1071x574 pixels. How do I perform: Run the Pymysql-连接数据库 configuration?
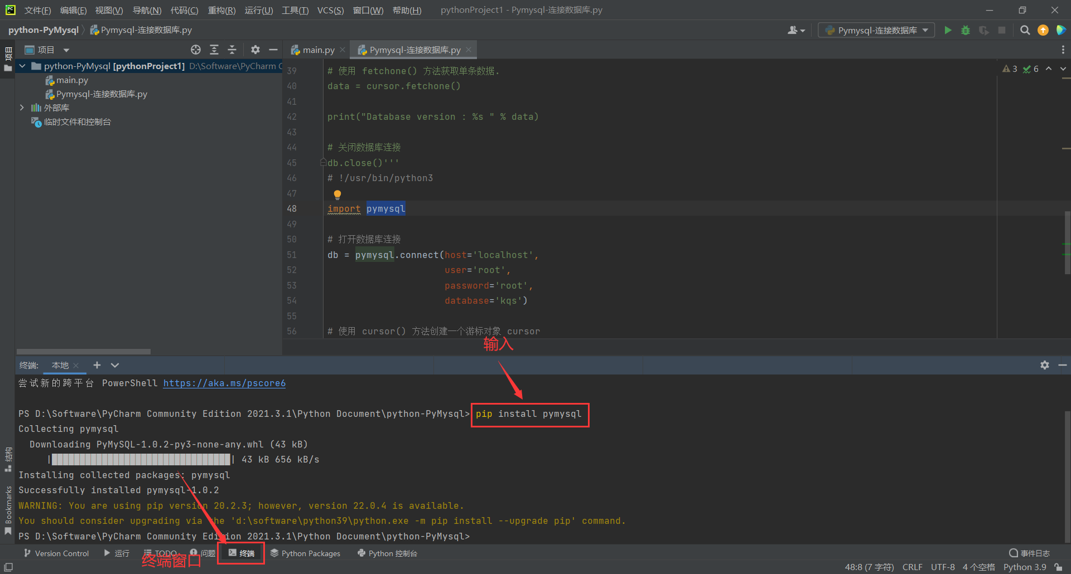(948, 30)
